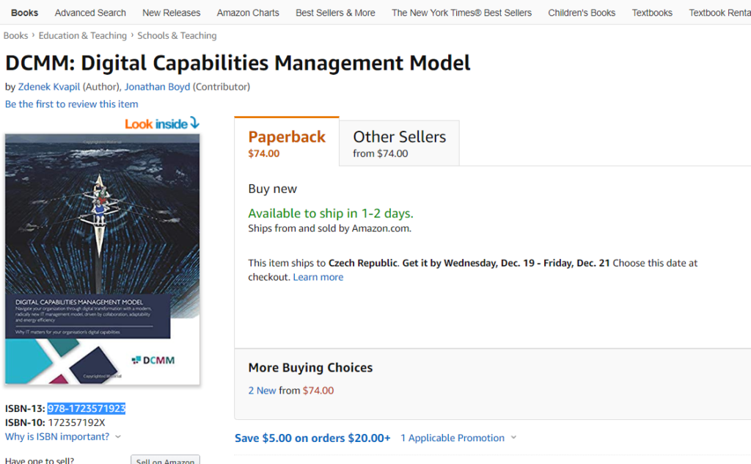The image size is (751, 464).
Task: Go to Children's Books
Action: point(582,13)
